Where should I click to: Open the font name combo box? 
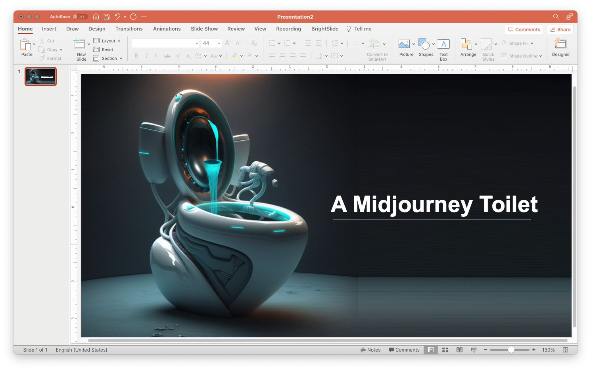165,43
